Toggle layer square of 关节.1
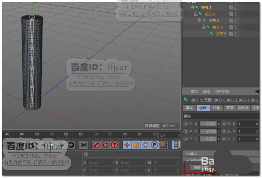 click(231, 8)
